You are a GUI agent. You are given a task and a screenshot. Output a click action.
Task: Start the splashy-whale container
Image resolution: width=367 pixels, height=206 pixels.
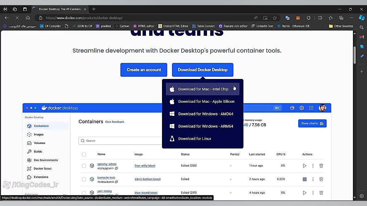(304, 166)
